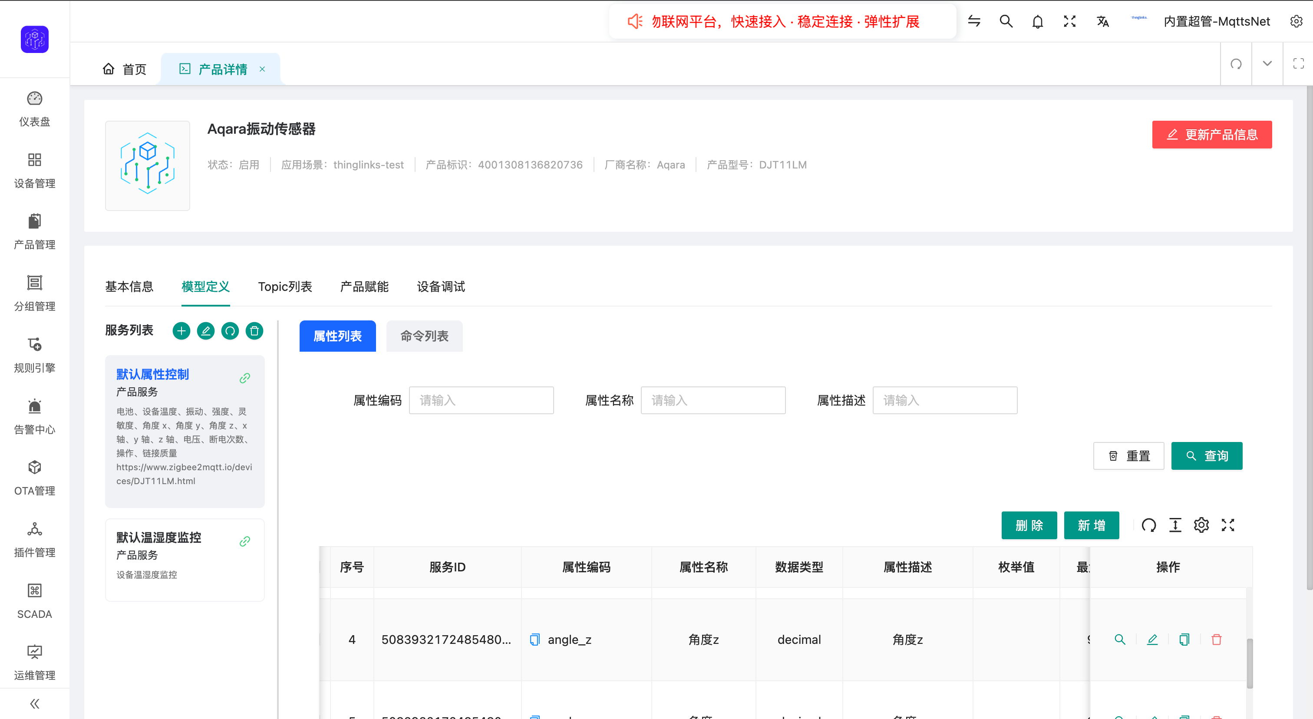Click the 更新产品信息 button

[x=1212, y=135]
